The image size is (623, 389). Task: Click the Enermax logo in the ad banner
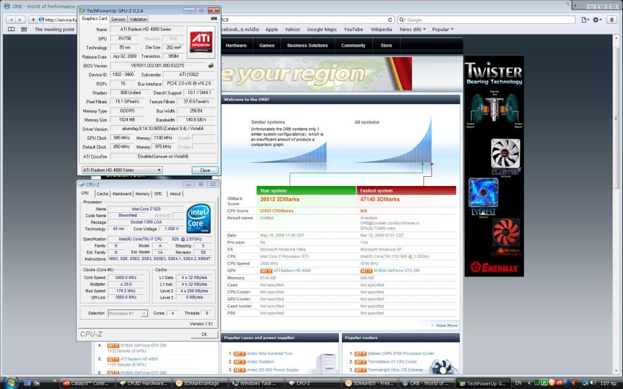[494, 267]
